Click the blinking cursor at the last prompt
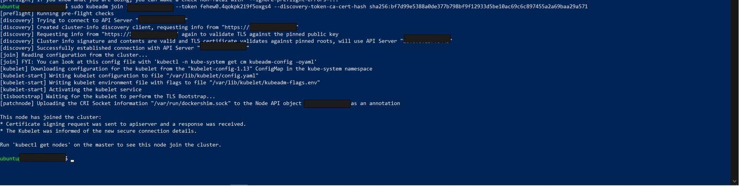The height and width of the screenshot is (186, 739). point(72,160)
